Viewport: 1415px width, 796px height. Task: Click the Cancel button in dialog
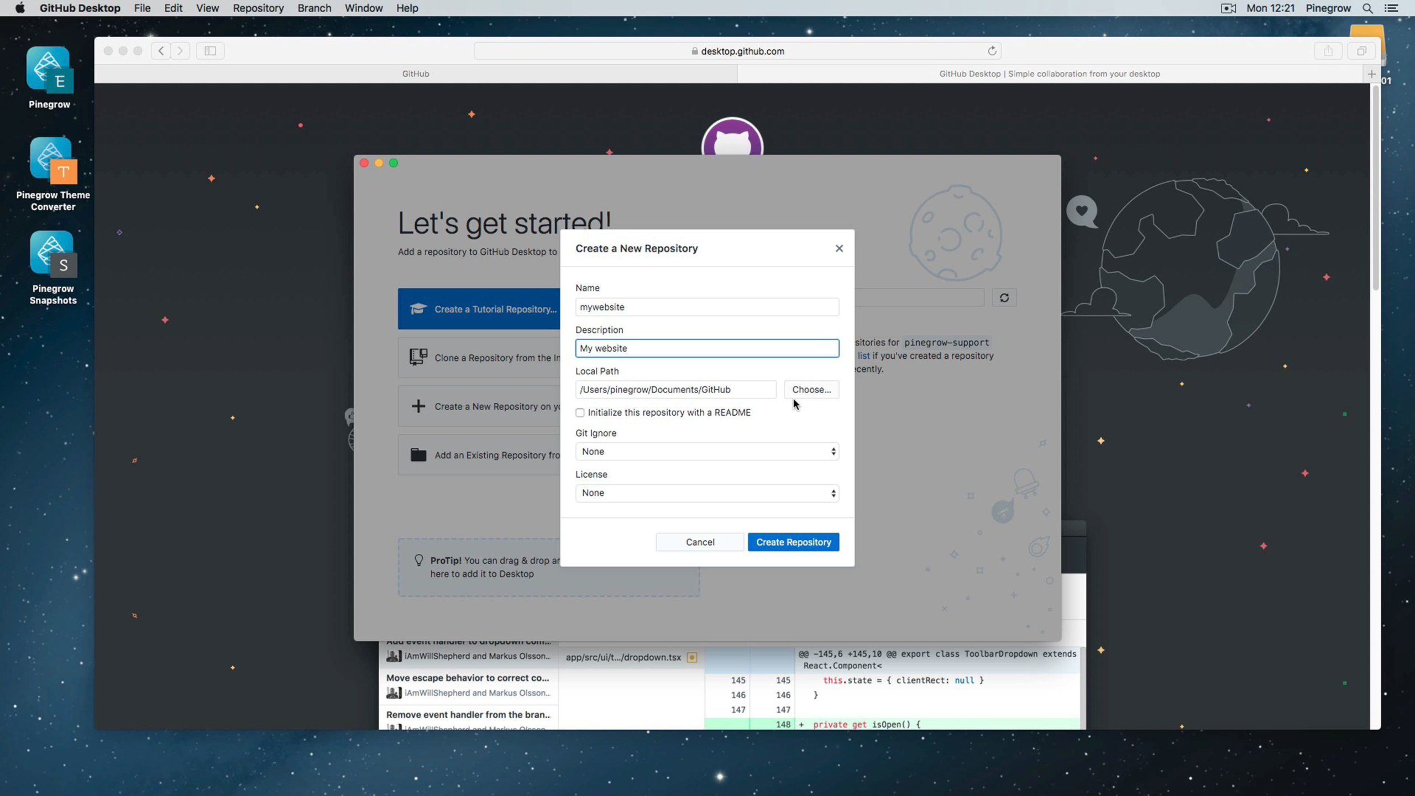click(700, 541)
